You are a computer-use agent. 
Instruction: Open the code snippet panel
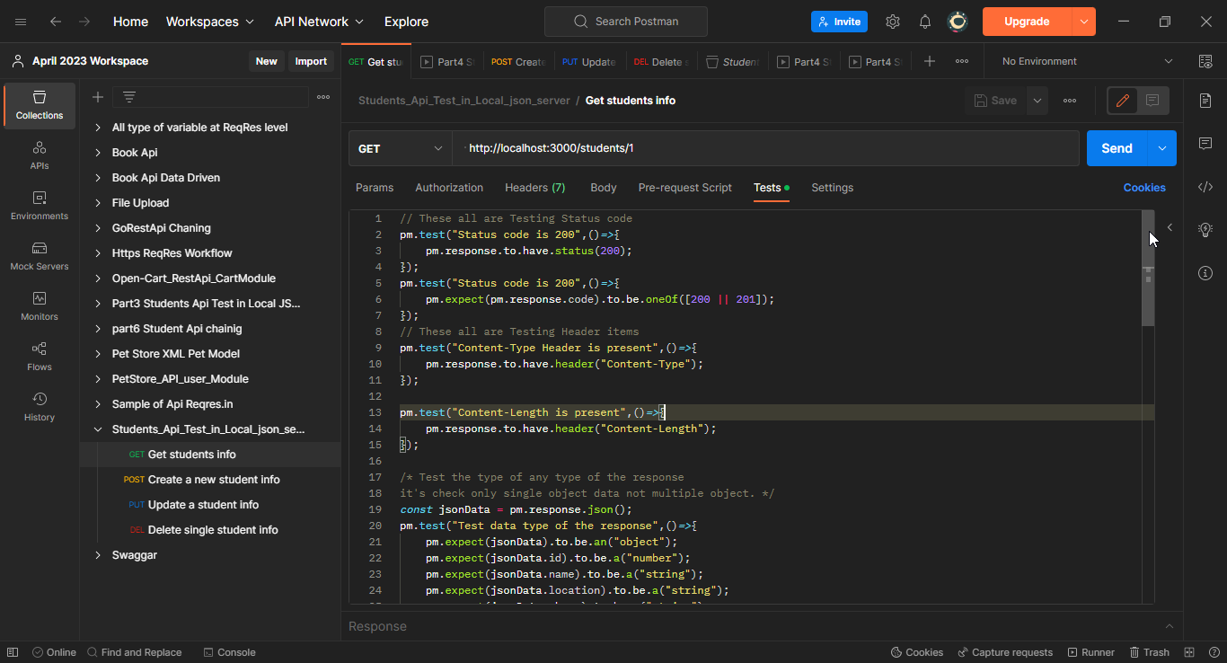[x=1205, y=187]
